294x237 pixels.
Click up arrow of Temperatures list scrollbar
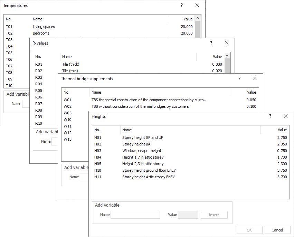(198, 18)
